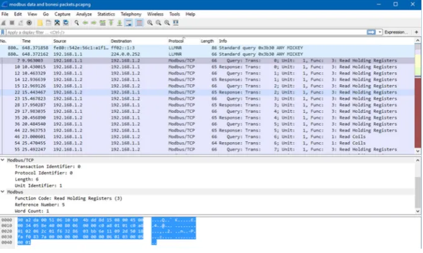Zoom in the packet text
Viewport: 423px width, 253px height.
pyautogui.click(x=150, y=23)
